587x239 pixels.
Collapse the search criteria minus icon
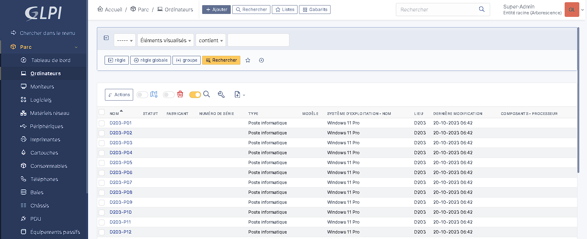click(106, 38)
